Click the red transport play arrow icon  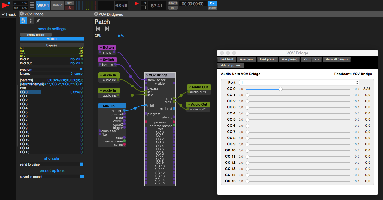[137, 4]
